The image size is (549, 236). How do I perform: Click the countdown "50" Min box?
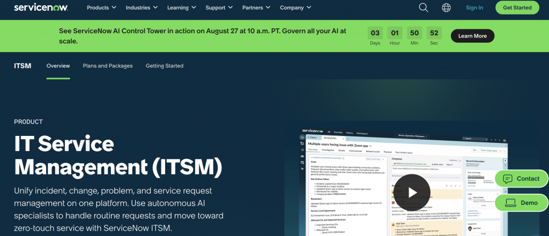pos(414,33)
